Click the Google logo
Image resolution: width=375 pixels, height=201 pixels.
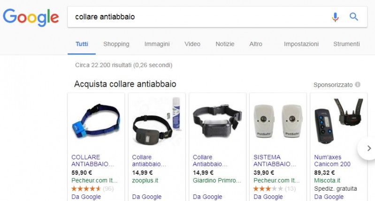click(31, 17)
